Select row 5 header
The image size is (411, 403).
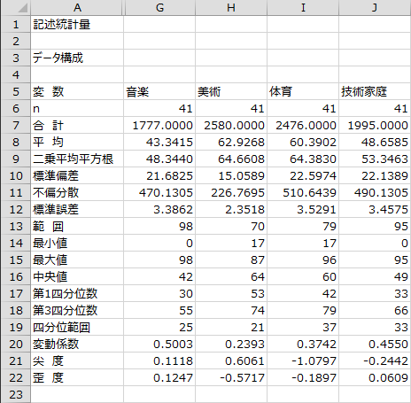16,91
